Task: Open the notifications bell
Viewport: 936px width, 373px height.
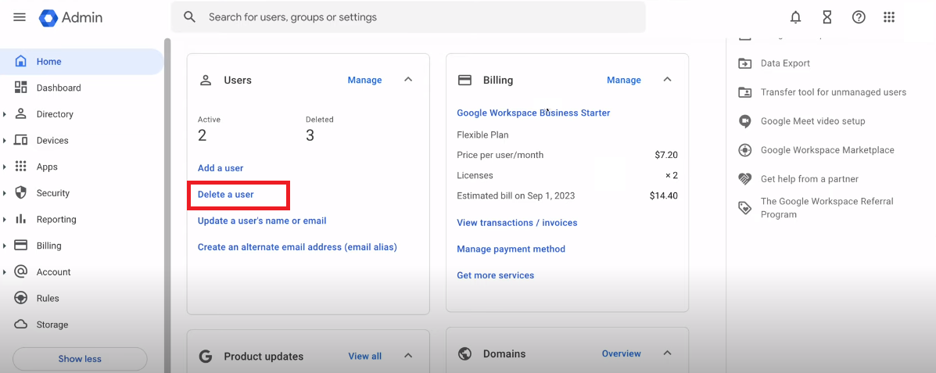Action: 795,17
